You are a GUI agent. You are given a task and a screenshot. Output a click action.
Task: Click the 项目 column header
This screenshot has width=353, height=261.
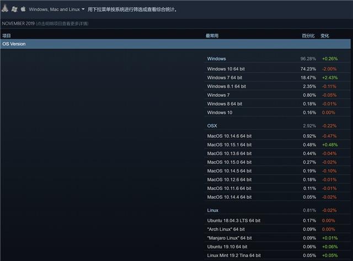(7, 36)
